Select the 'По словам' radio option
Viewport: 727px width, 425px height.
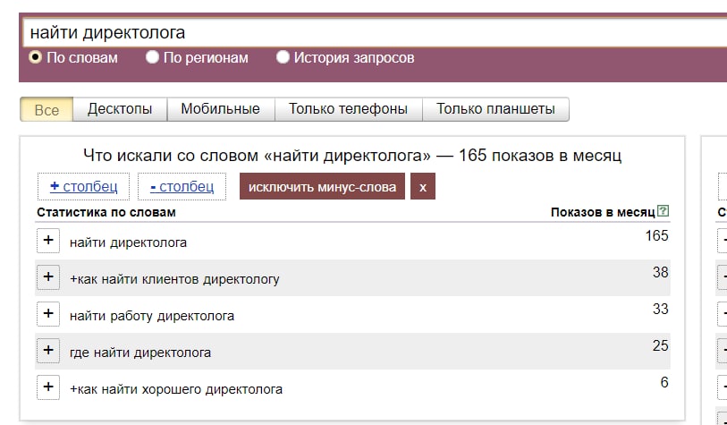(x=35, y=57)
